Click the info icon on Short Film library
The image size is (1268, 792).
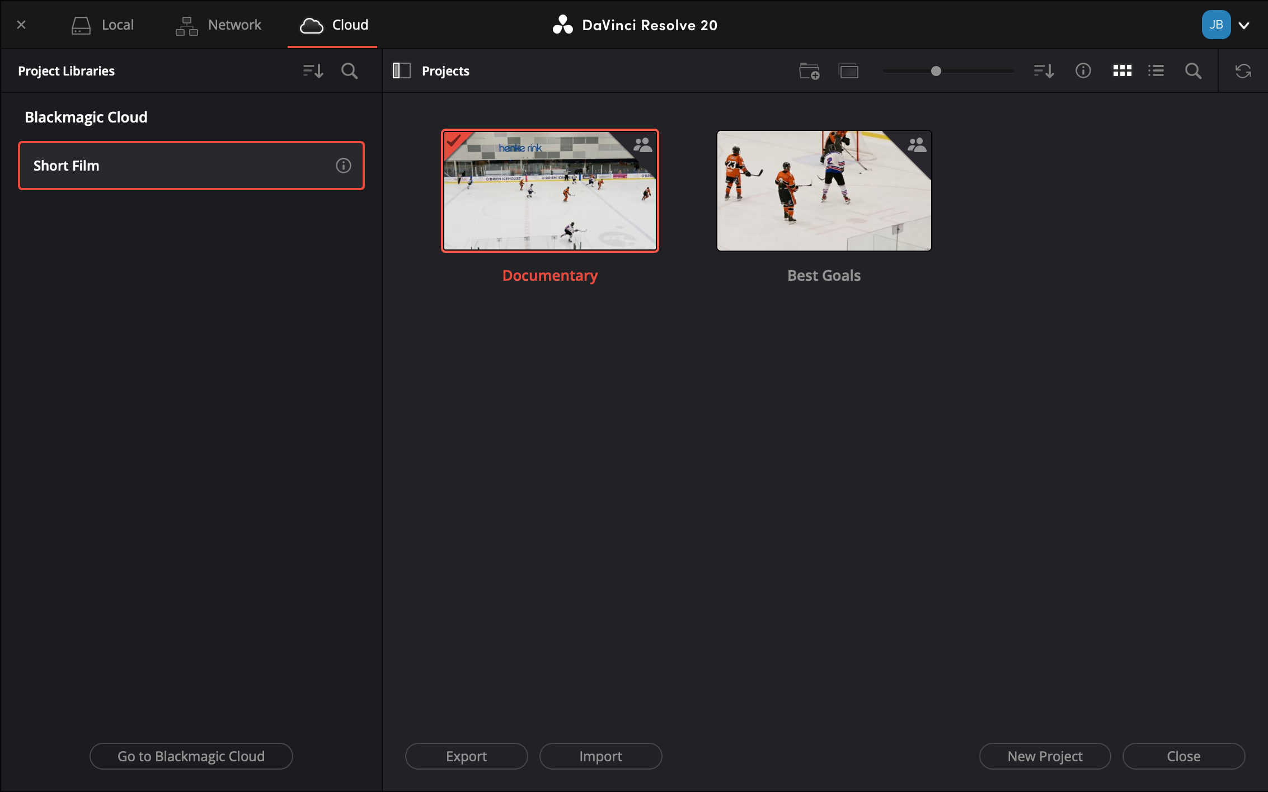click(343, 165)
